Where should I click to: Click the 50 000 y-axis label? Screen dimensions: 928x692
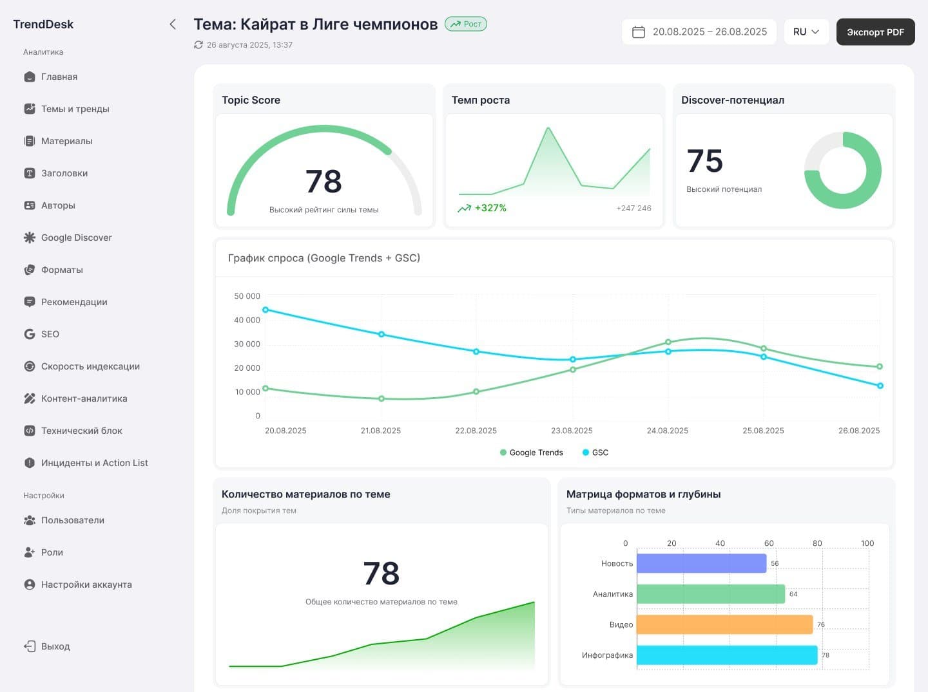click(247, 296)
